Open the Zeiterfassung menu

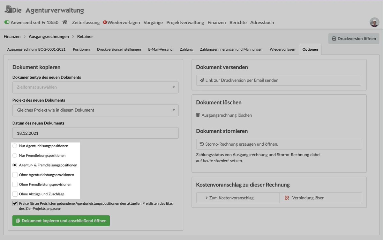pyautogui.click(x=86, y=23)
